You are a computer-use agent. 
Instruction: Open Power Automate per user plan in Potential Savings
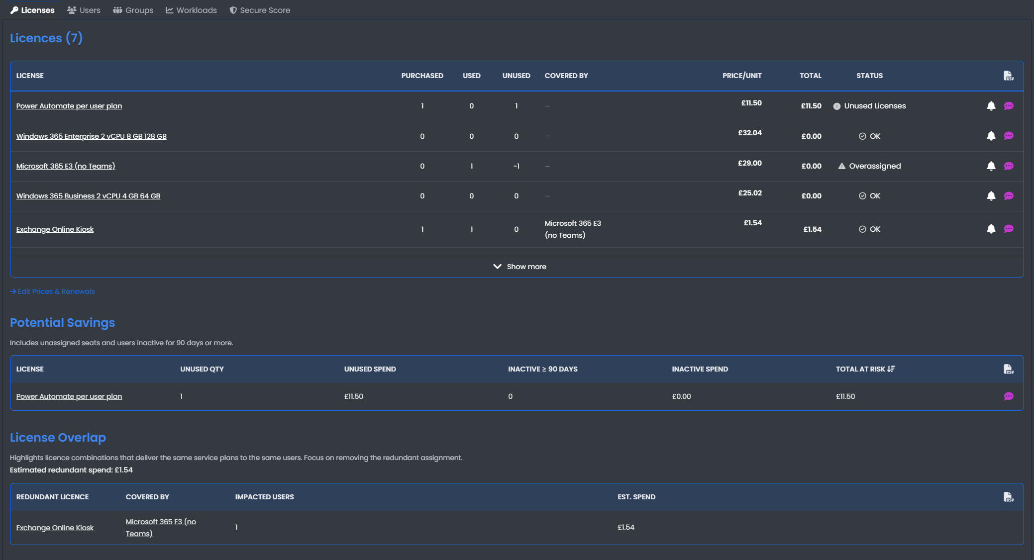point(69,396)
